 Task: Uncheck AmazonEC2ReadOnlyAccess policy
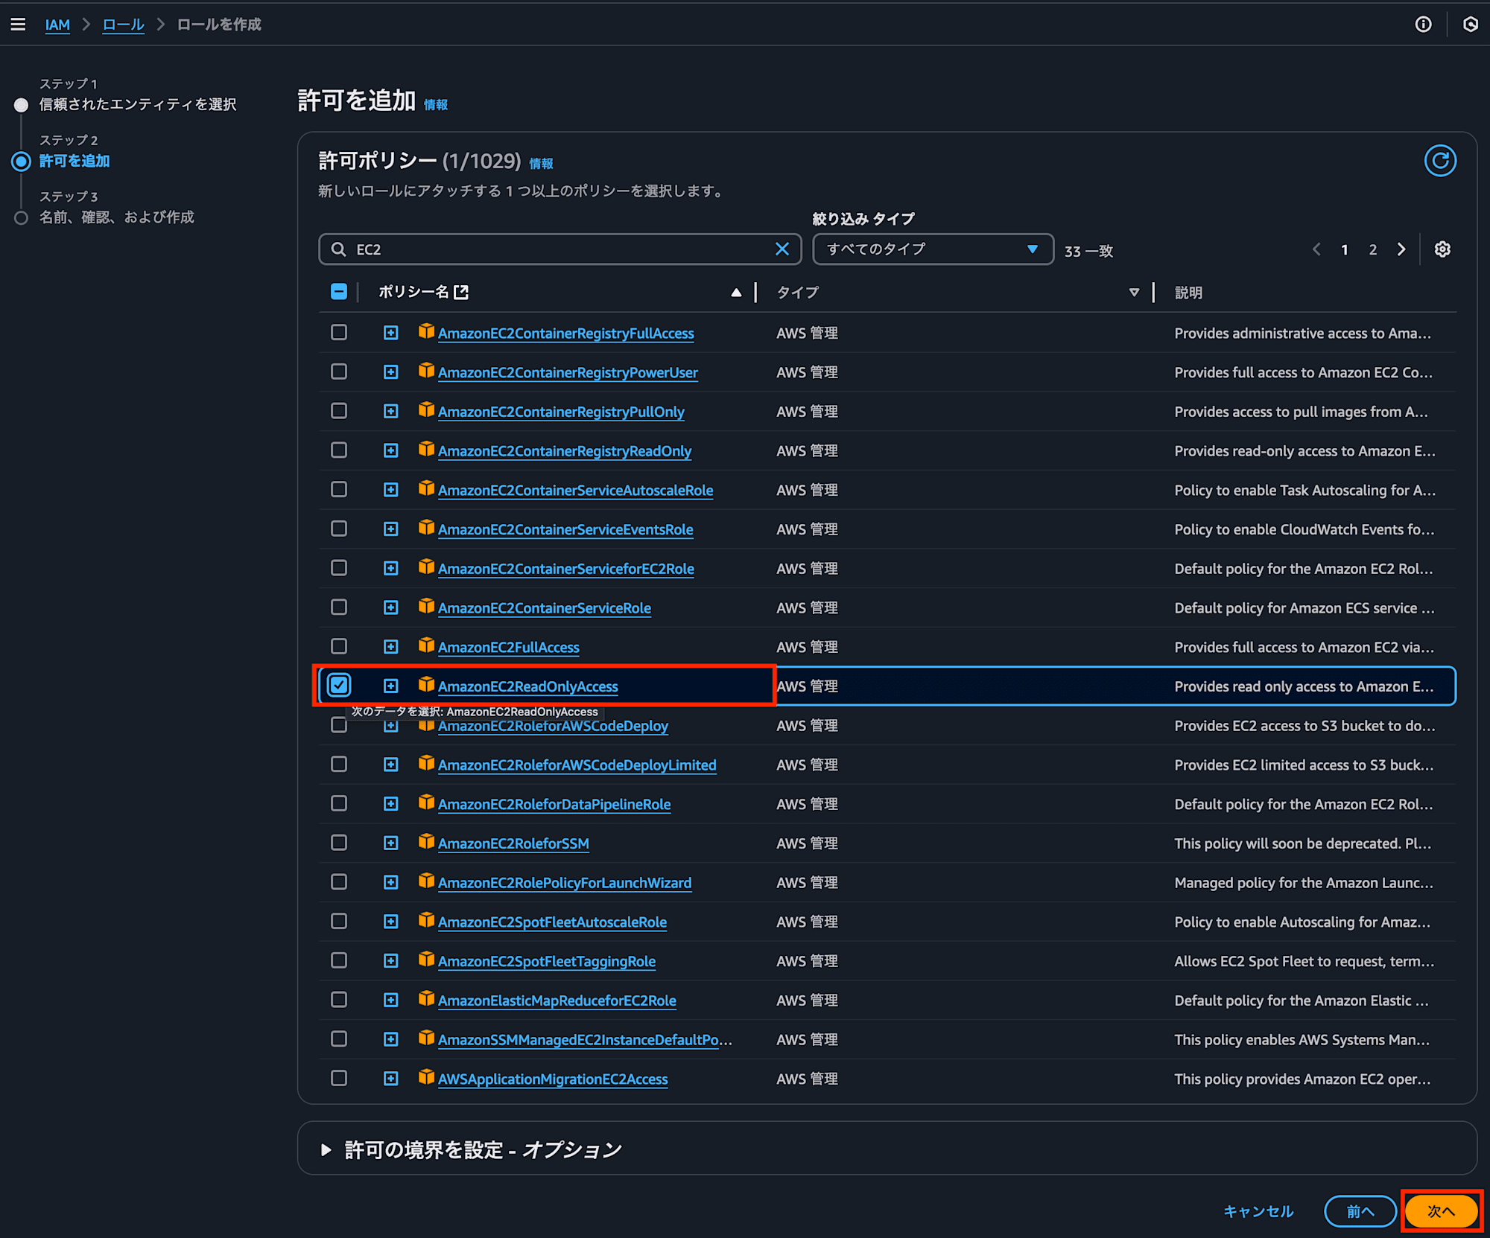pyautogui.click(x=339, y=685)
